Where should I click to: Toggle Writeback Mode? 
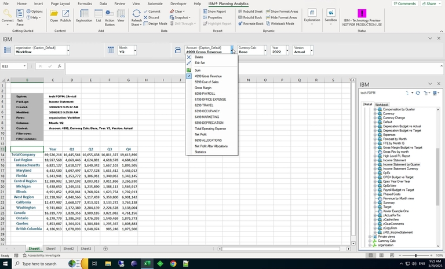(280, 24)
